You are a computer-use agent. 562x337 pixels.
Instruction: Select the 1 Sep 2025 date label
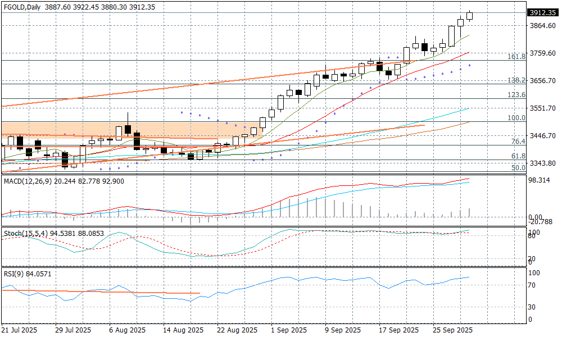(289, 330)
